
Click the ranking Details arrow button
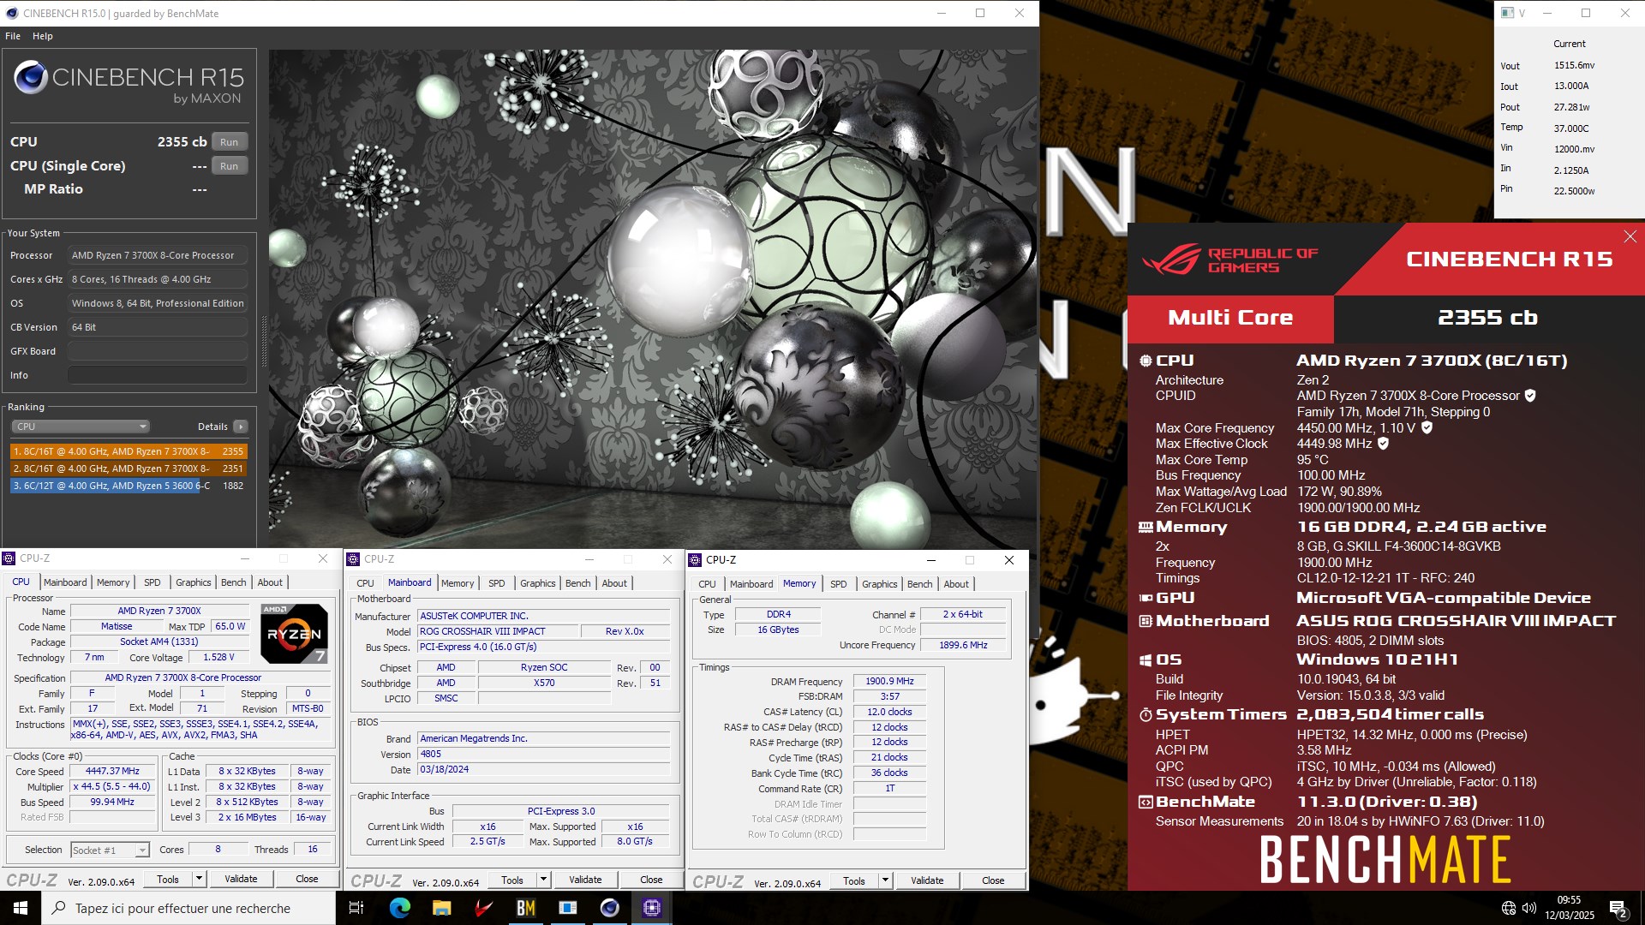[x=241, y=427]
